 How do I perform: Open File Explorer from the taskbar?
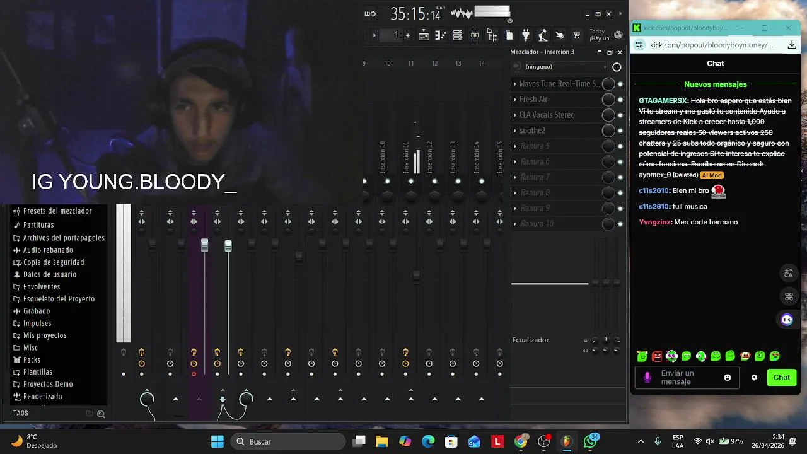[x=382, y=441]
